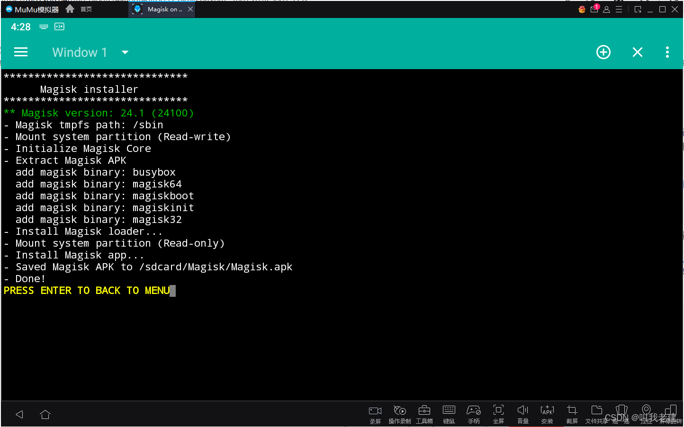
Task: Take a screenshot (截屏)
Action: click(572, 415)
